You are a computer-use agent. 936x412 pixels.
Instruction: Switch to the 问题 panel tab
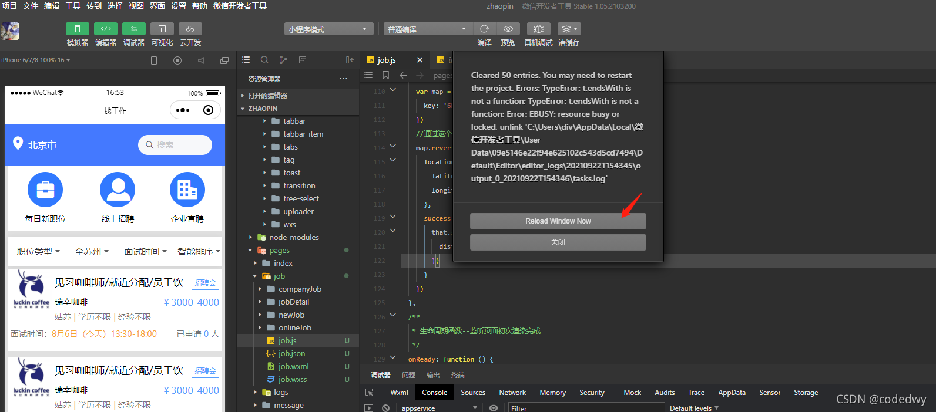(408, 375)
